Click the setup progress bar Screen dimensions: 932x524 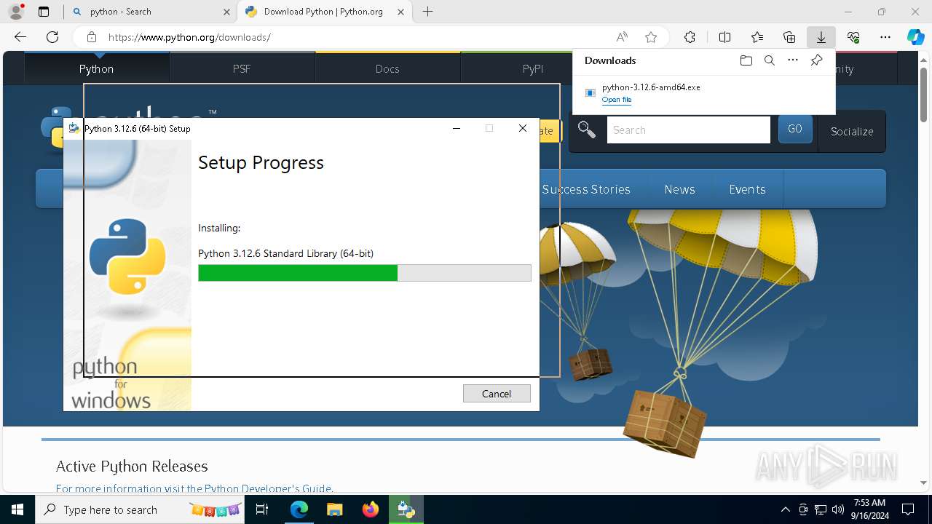pos(365,273)
